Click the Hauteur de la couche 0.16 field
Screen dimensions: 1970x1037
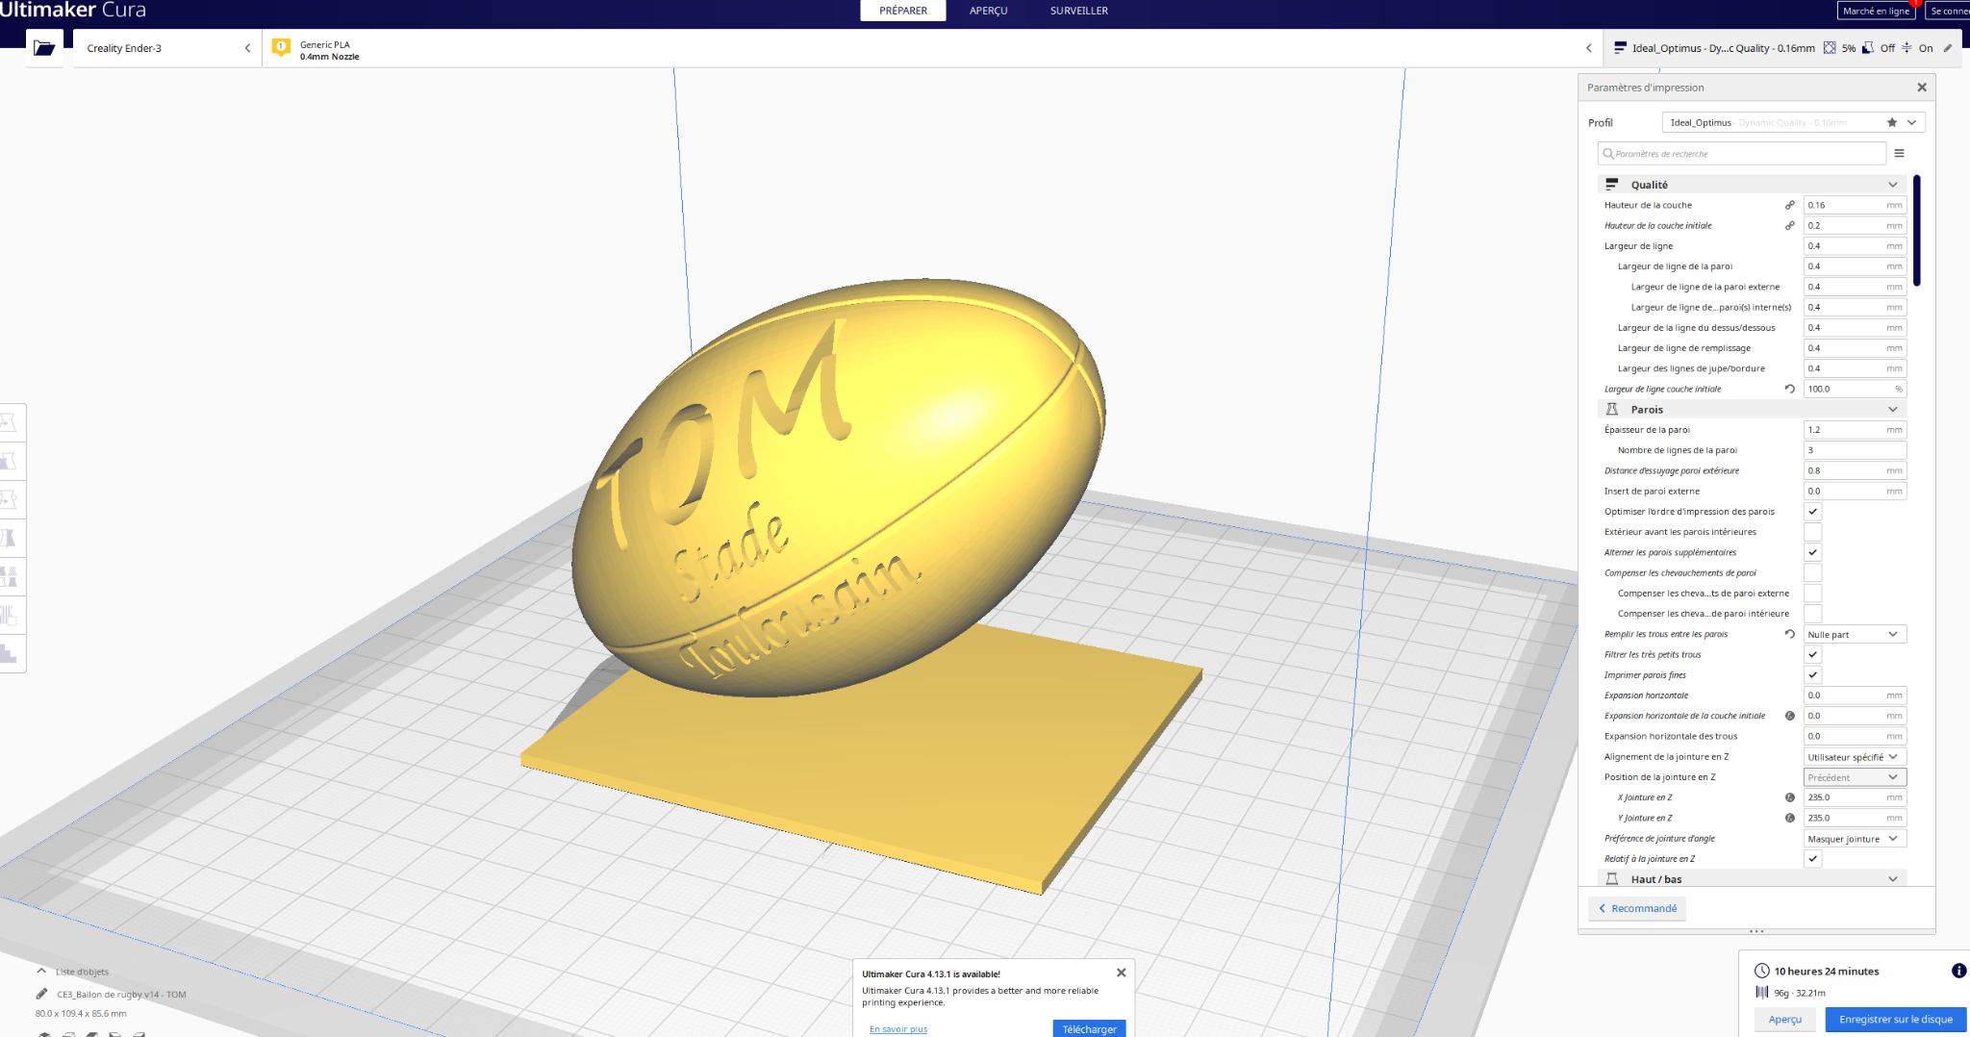pyautogui.click(x=1855, y=205)
